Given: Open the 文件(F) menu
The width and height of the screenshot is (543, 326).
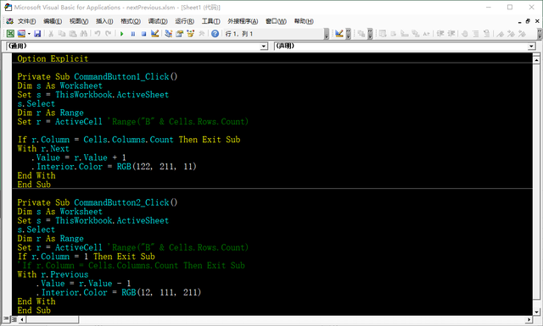Looking at the screenshot, I should pos(26,21).
